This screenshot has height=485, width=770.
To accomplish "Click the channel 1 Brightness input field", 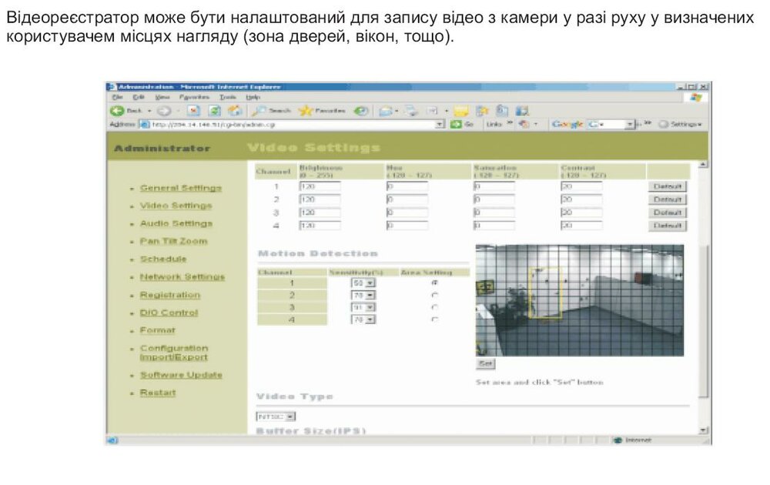I will point(319,186).
